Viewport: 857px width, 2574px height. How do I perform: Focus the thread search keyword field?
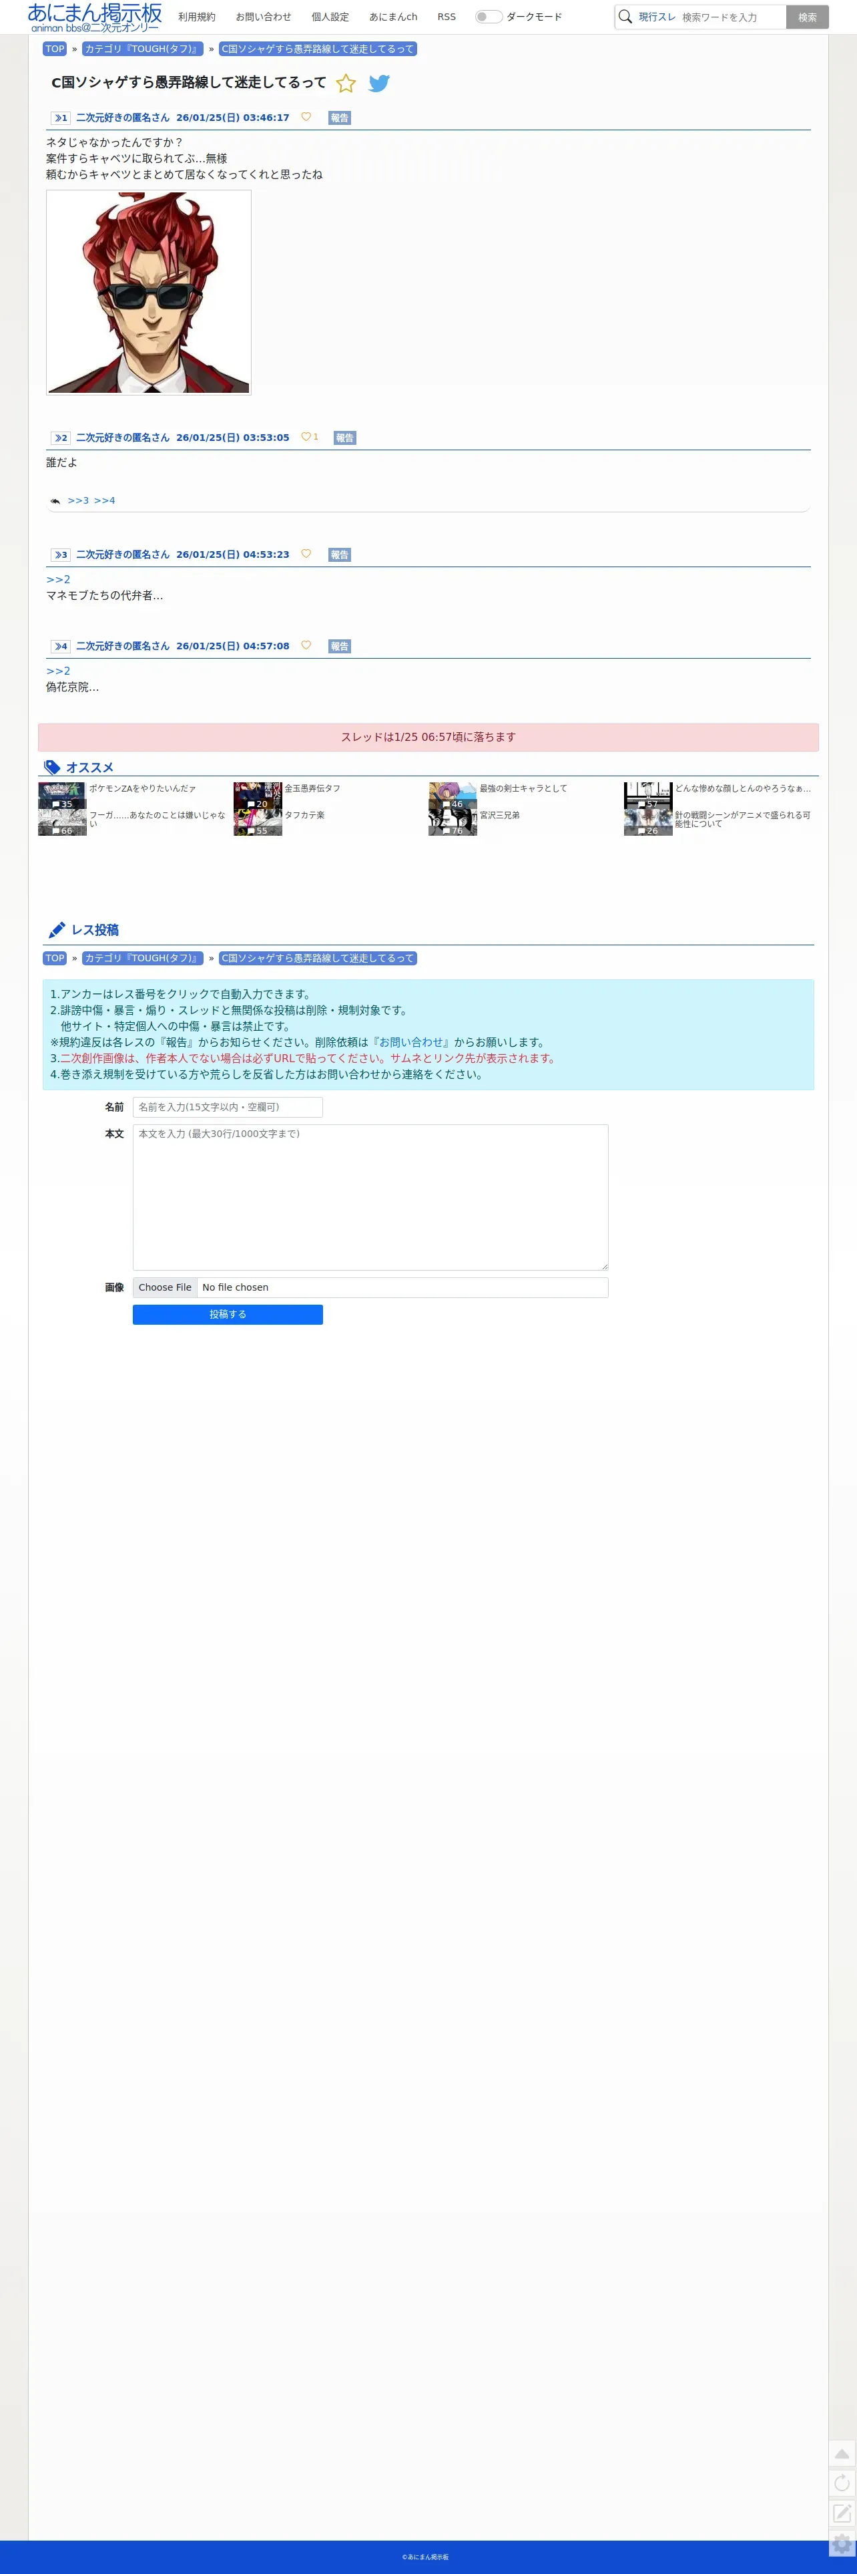731,17
